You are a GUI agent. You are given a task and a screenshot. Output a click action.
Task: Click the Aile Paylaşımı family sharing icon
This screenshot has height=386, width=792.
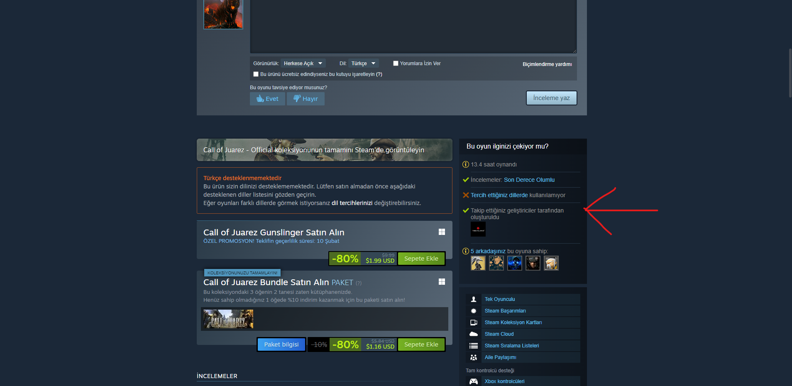[474, 357]
